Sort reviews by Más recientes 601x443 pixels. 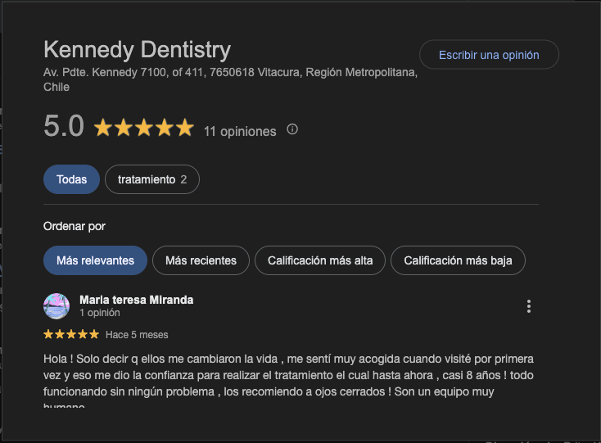[x=201, y=260]
